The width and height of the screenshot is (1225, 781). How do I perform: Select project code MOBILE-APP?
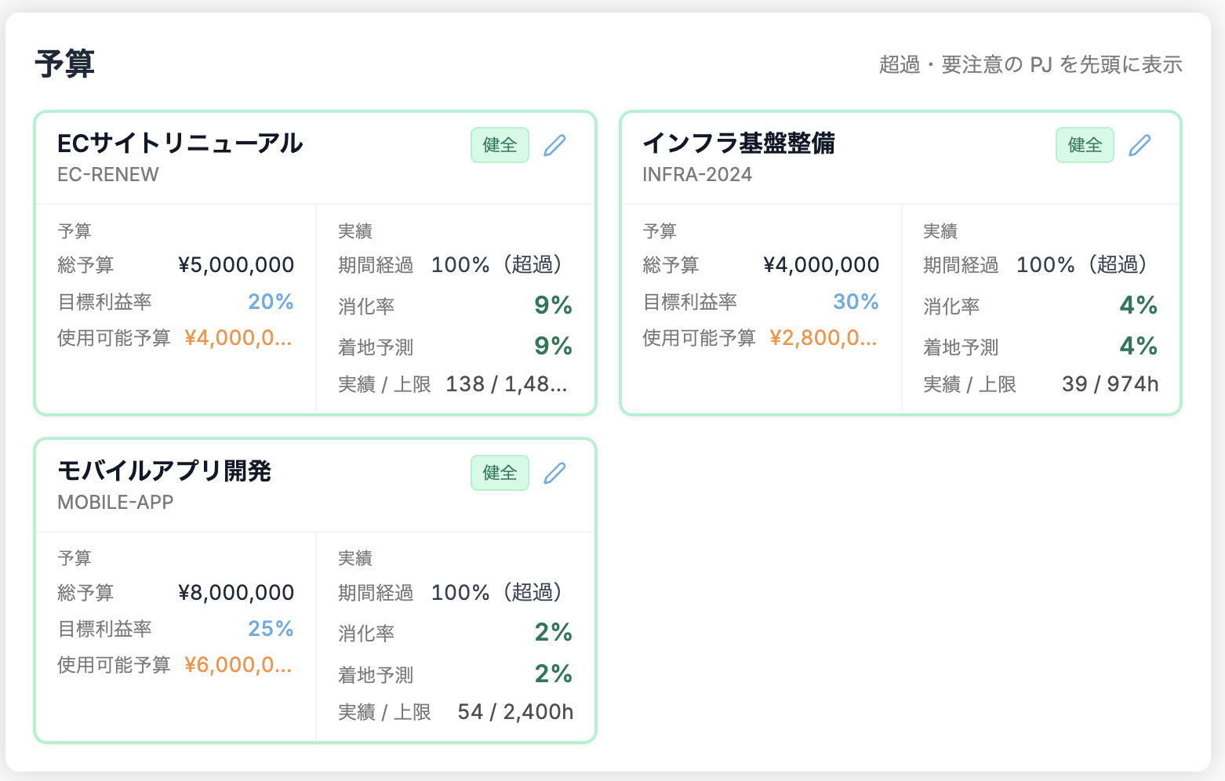pos(115,502)
